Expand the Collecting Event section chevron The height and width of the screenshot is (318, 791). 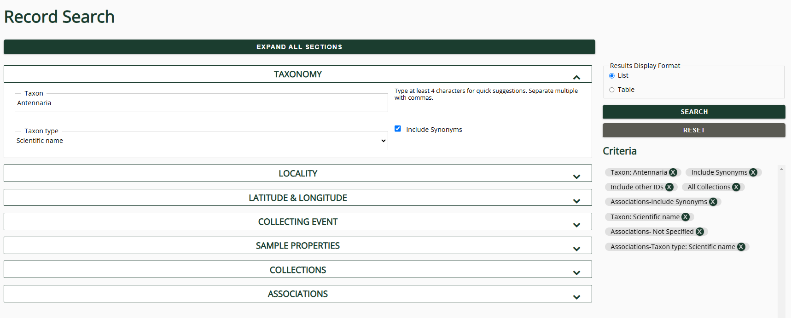coord(576,225)
